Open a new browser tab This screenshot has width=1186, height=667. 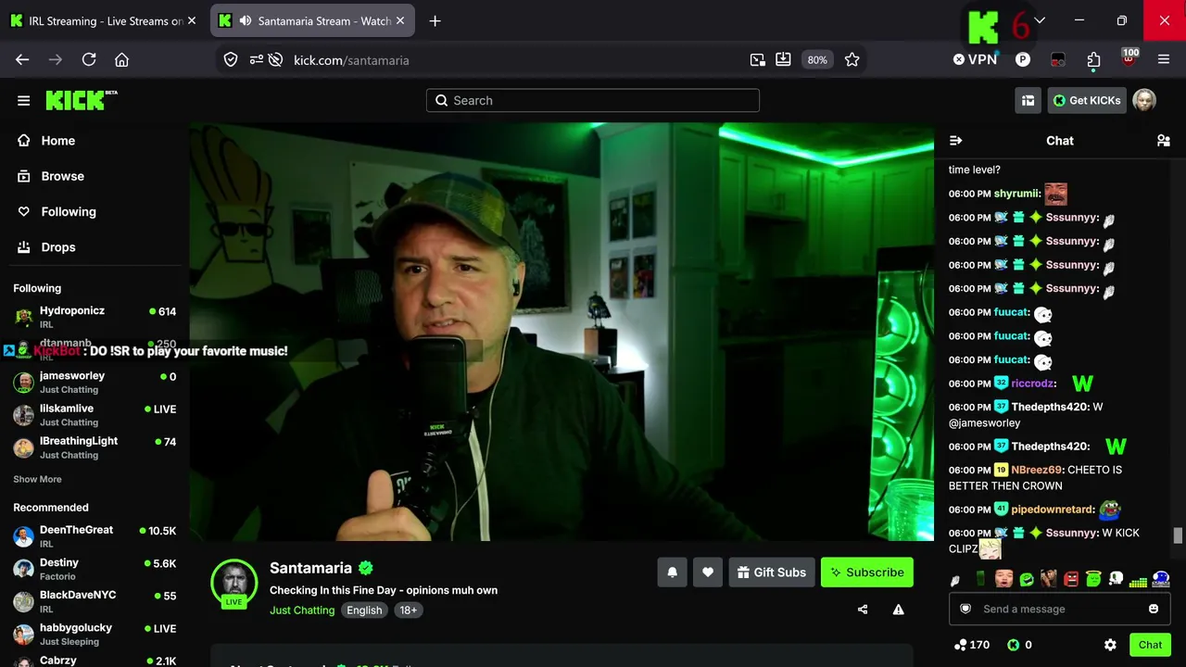pyautogui.click(x=435, y=20)
